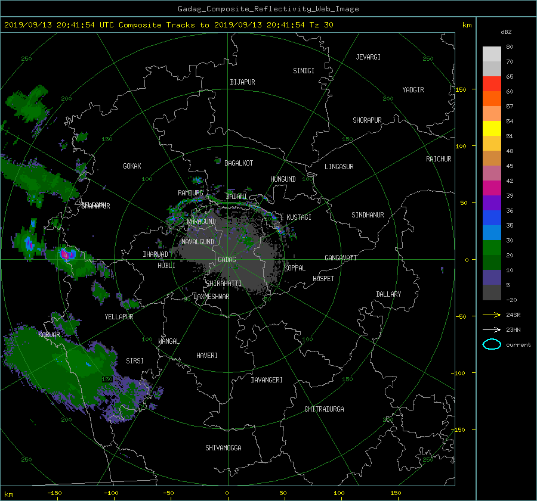537x501 pixels.
Task: Select the SHIVAMOGGA label
Action: click(223, 447)
